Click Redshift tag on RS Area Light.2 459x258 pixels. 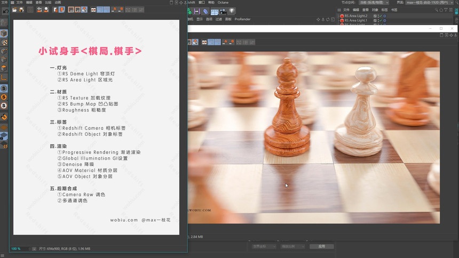385,16
